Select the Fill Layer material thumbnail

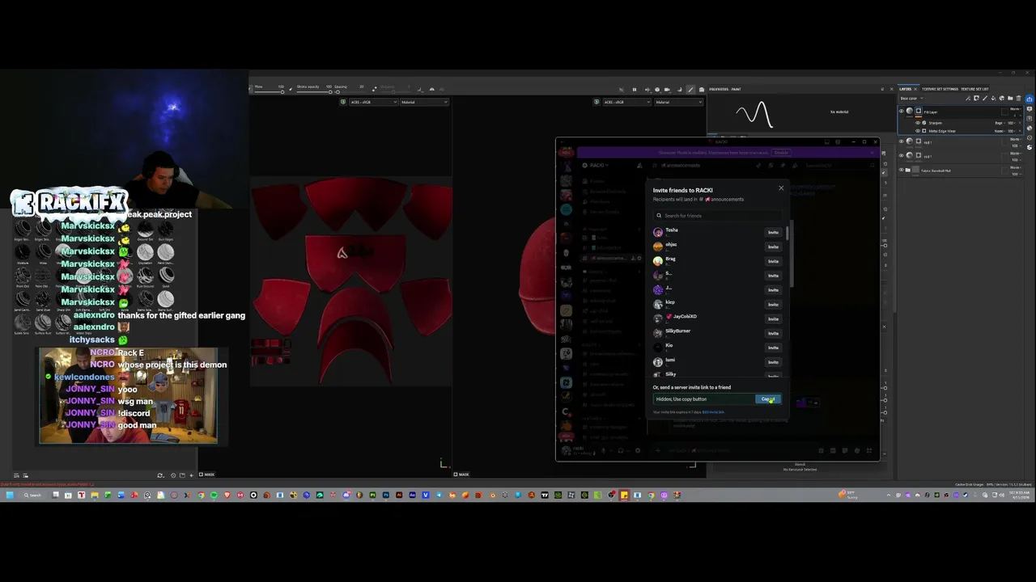(x=910, y=111)
